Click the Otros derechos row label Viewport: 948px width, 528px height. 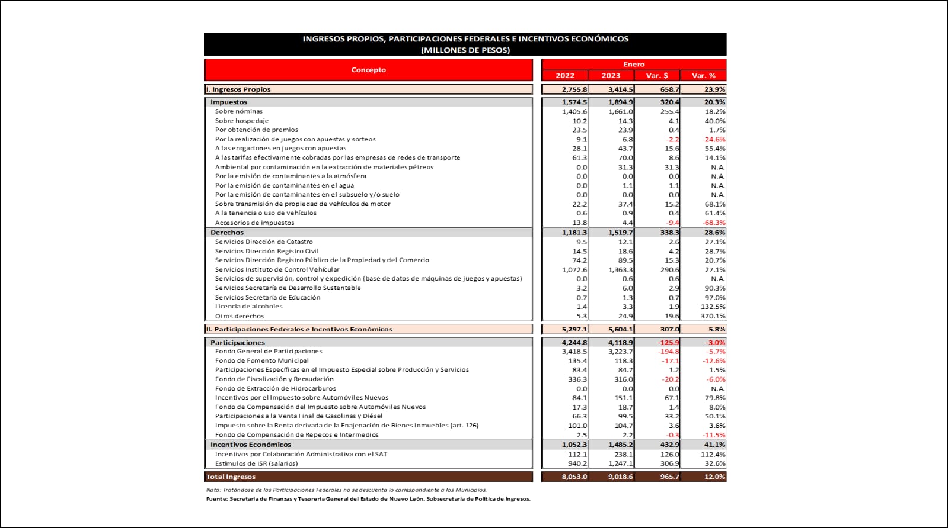pos(240,316)
